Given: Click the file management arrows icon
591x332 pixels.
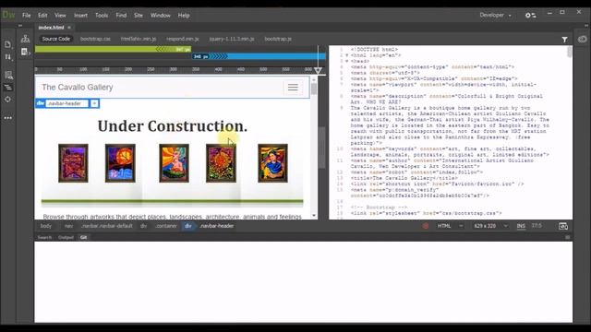Looking at the screenshot, I should tap(8, 57).
